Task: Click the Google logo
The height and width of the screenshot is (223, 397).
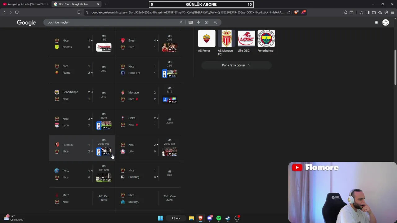Action: tap(26, 23)
